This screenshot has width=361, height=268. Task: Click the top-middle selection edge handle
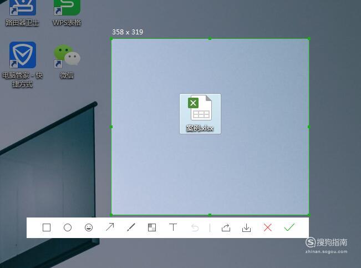pyautogui.click(x=210, y=39)
